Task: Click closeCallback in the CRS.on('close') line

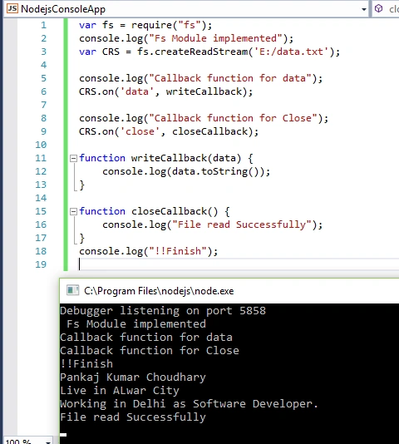Action: tap(209, 131)
